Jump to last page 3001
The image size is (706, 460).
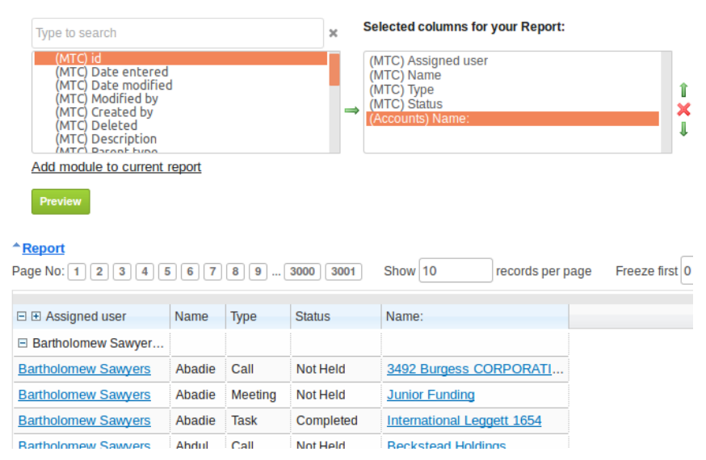pyautogui.click(x=343, y=272)
